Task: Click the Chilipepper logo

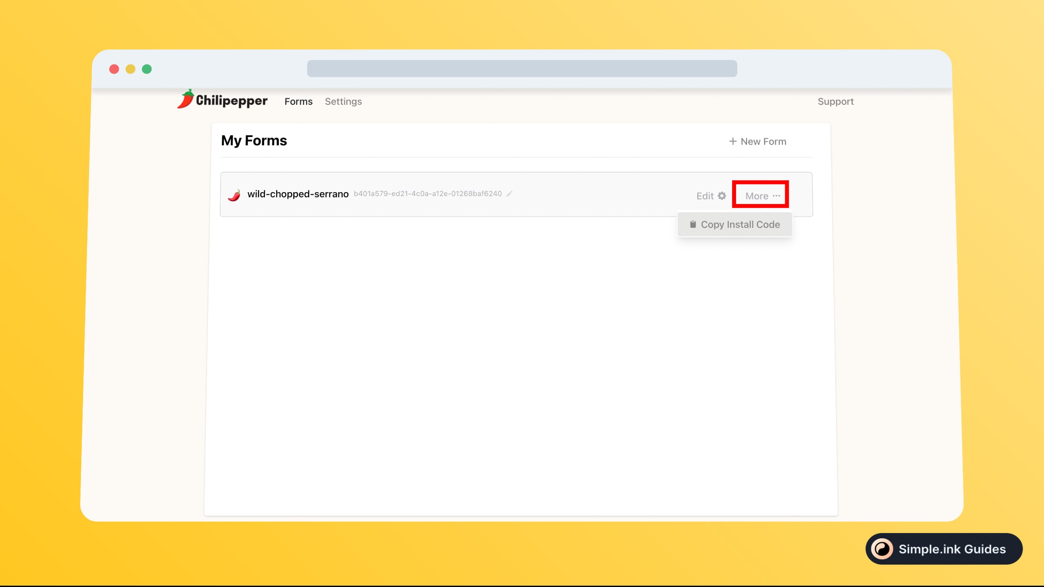Action: tap(222, 100)
